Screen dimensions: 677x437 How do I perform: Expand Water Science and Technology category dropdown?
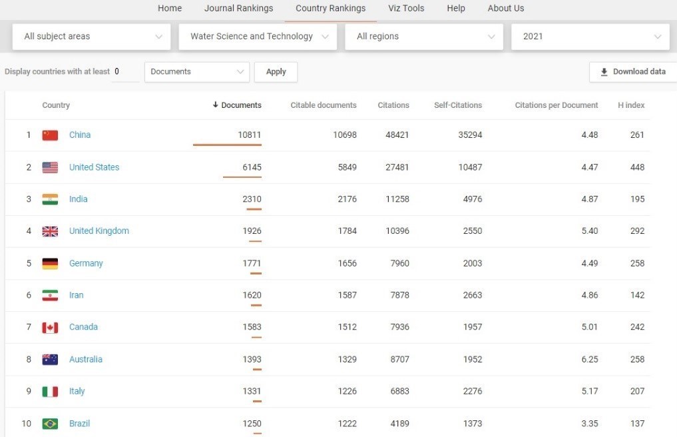[258, 37]
